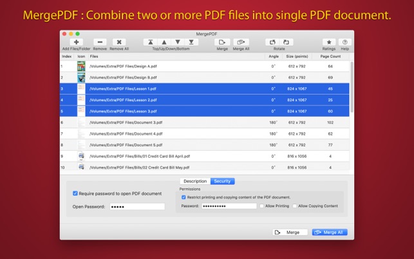Uncheck Restrict printing and copying content

[x=183, y=197]
